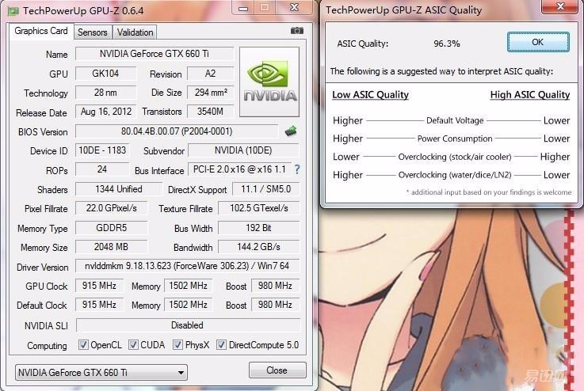Click the Device ID field 10DE - 1183
This screenshot has width=584, height=391.
[x=102, y=150]
